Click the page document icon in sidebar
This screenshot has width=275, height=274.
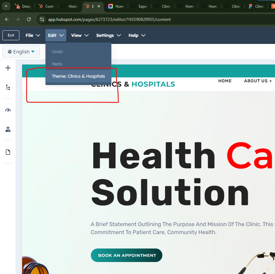point(8,152)
